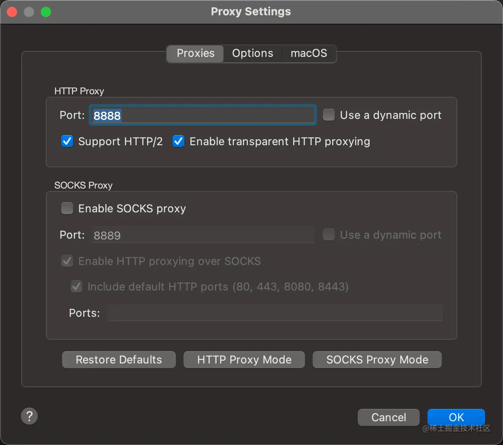Viewport: 503px width, 445px height.
Task: Click the HTTP Proxy port field
Action: [x=203, y=115]
